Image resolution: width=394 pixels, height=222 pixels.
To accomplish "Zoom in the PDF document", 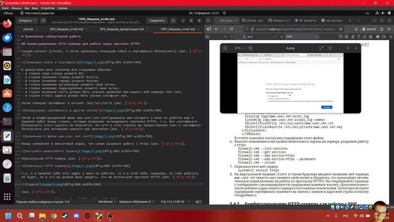I will click(x=281, y=37).
